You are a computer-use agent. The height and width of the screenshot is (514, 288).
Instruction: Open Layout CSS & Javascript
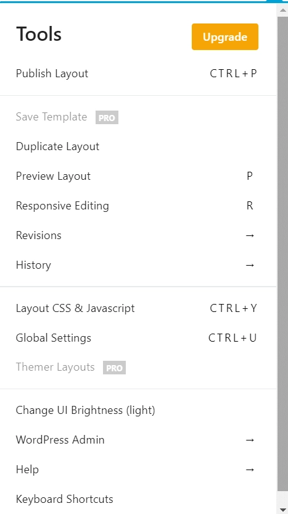click(x=138, y=308)
